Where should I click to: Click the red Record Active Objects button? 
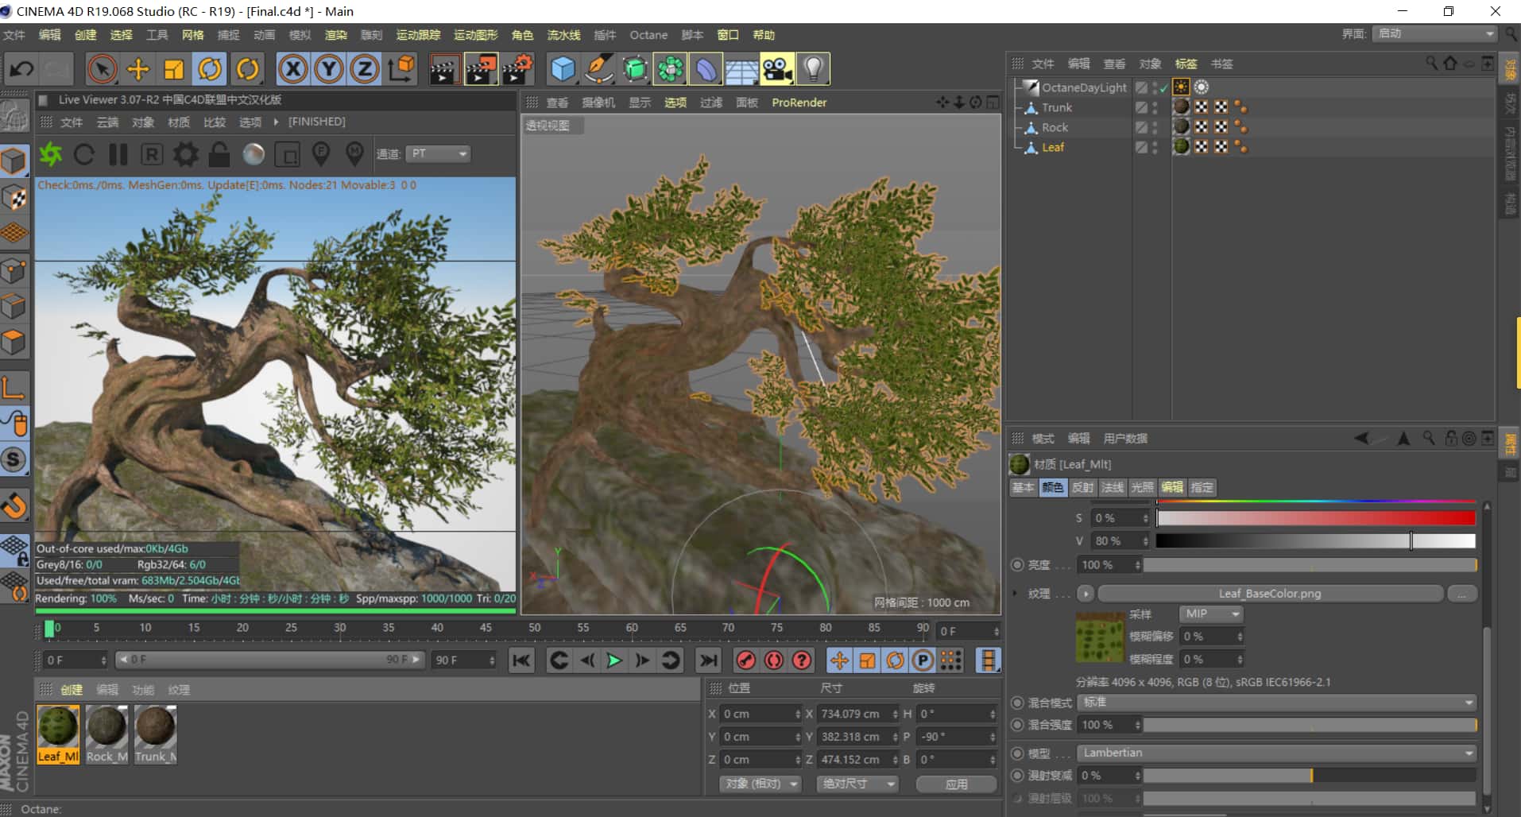tap(745, 660)
